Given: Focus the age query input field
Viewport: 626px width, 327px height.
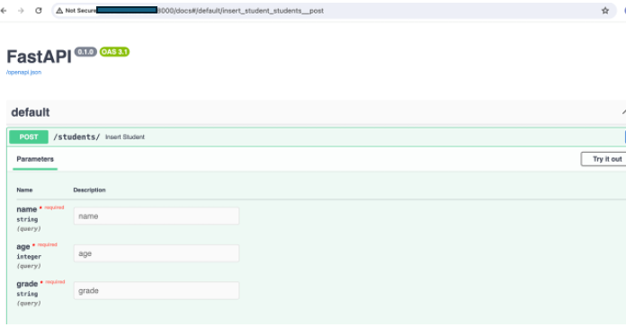Looking at the screenshot, I should point(156,253).
